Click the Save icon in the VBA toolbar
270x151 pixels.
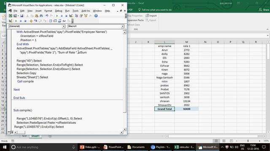[x=22, y=16]
